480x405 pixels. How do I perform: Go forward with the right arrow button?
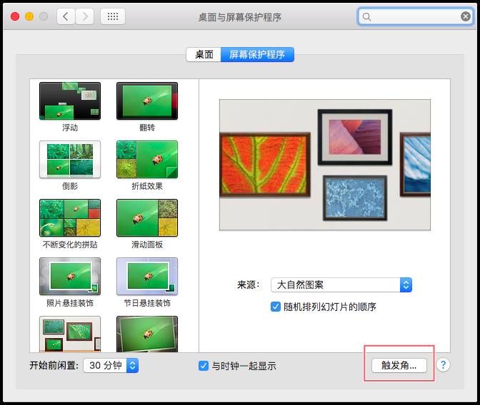[x=85, y=16]
